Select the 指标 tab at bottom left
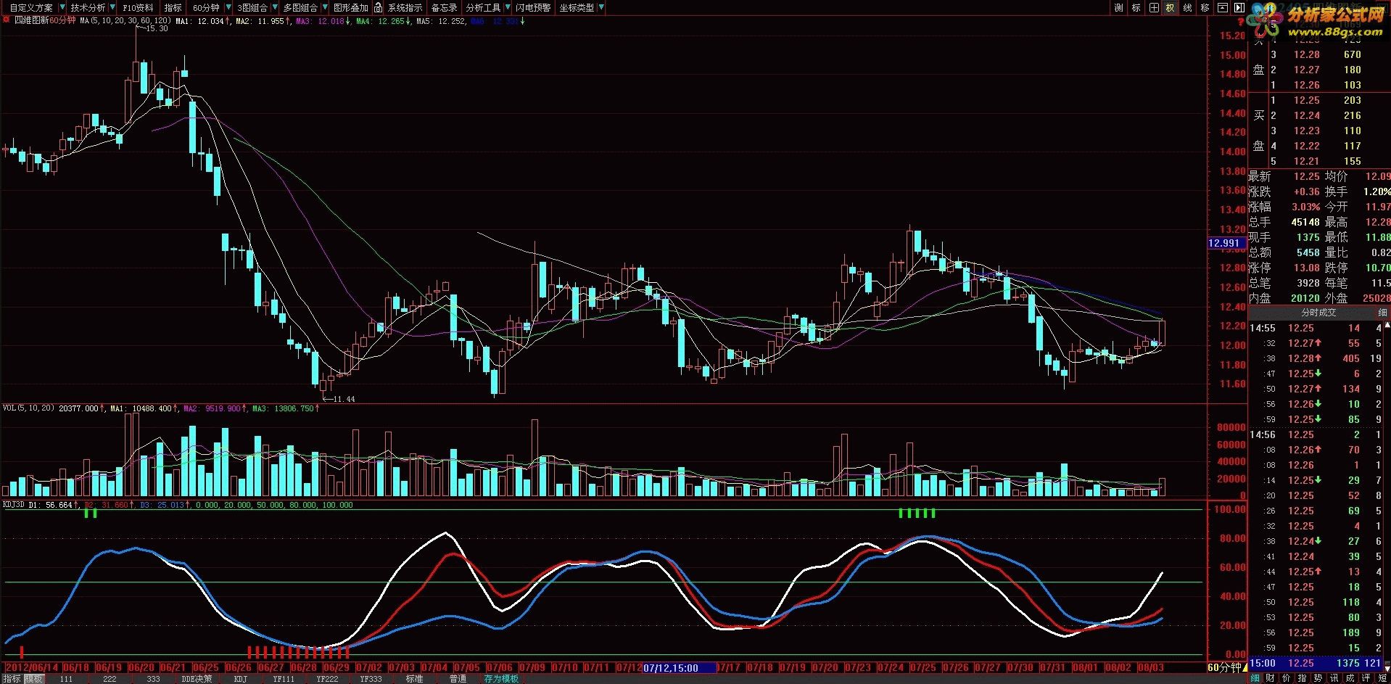The width and height of the screenshot is (1391, 684). point(12,679)
